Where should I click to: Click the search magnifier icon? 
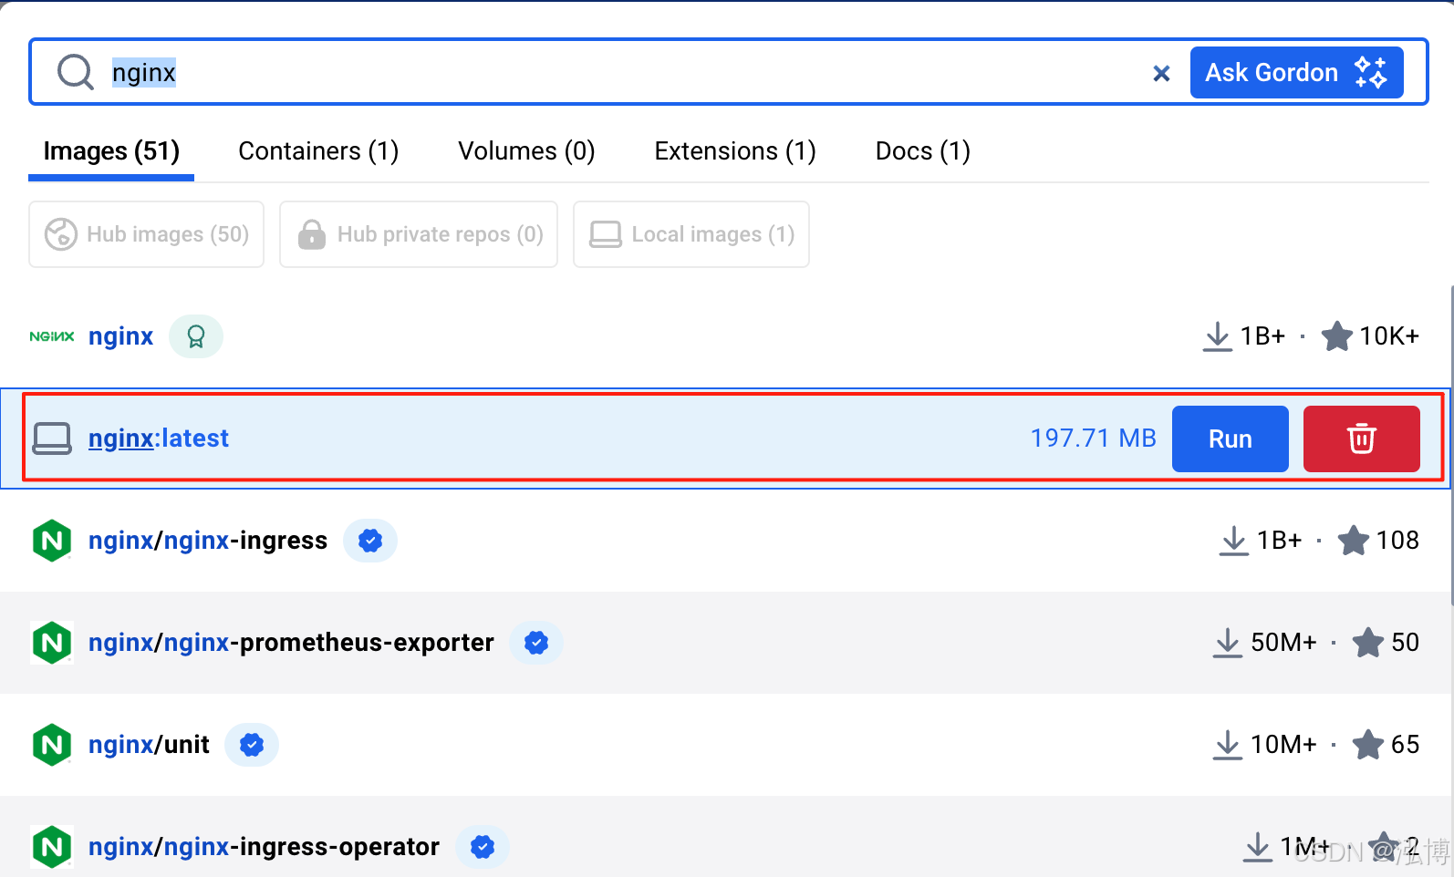click(x=76, y=72)
